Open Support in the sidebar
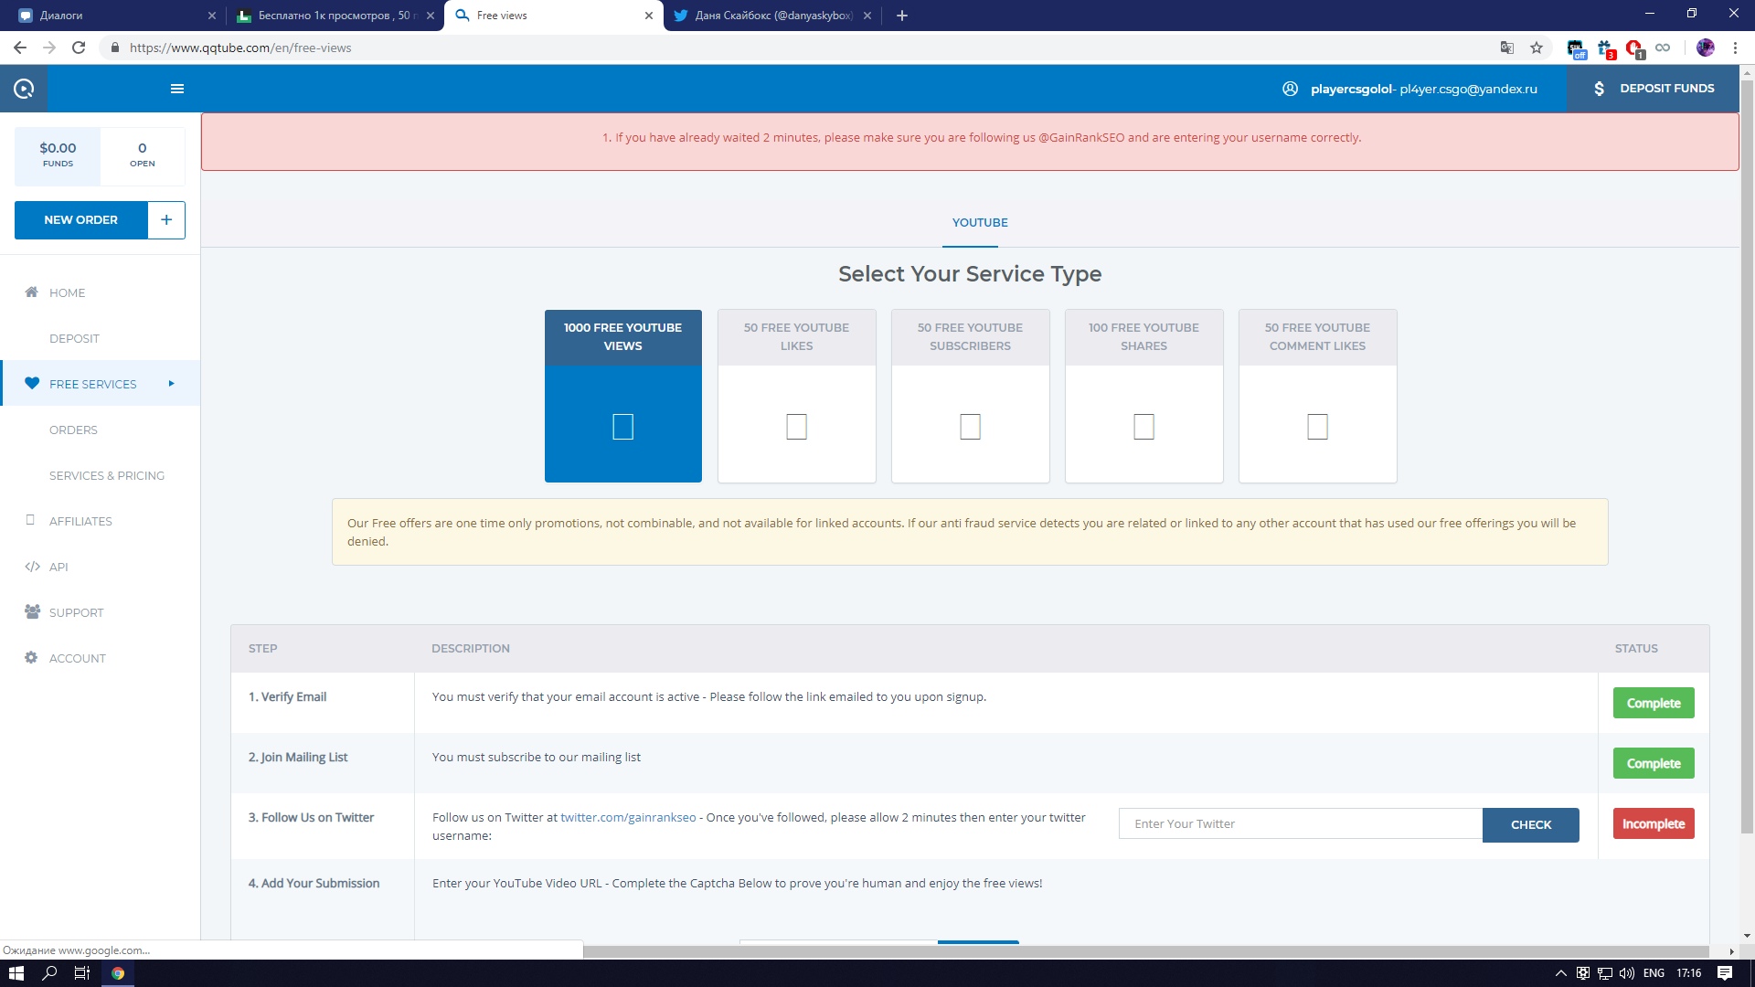This screenshot has width=1755, height=987. [77, 612]
